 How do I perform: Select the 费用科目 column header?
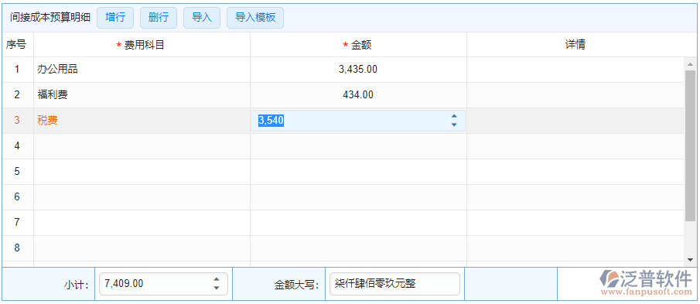coord(142,45)
